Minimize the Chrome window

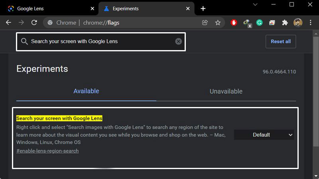coord(274,4)
